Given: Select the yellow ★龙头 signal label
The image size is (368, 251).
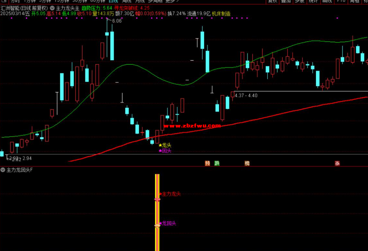Looking at the screenshot, I should point(165,145).
